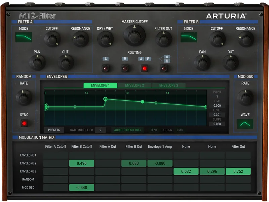Toggle Audio Thresh Trig button
Screen dimensions: 269x202
pos(127,130)
